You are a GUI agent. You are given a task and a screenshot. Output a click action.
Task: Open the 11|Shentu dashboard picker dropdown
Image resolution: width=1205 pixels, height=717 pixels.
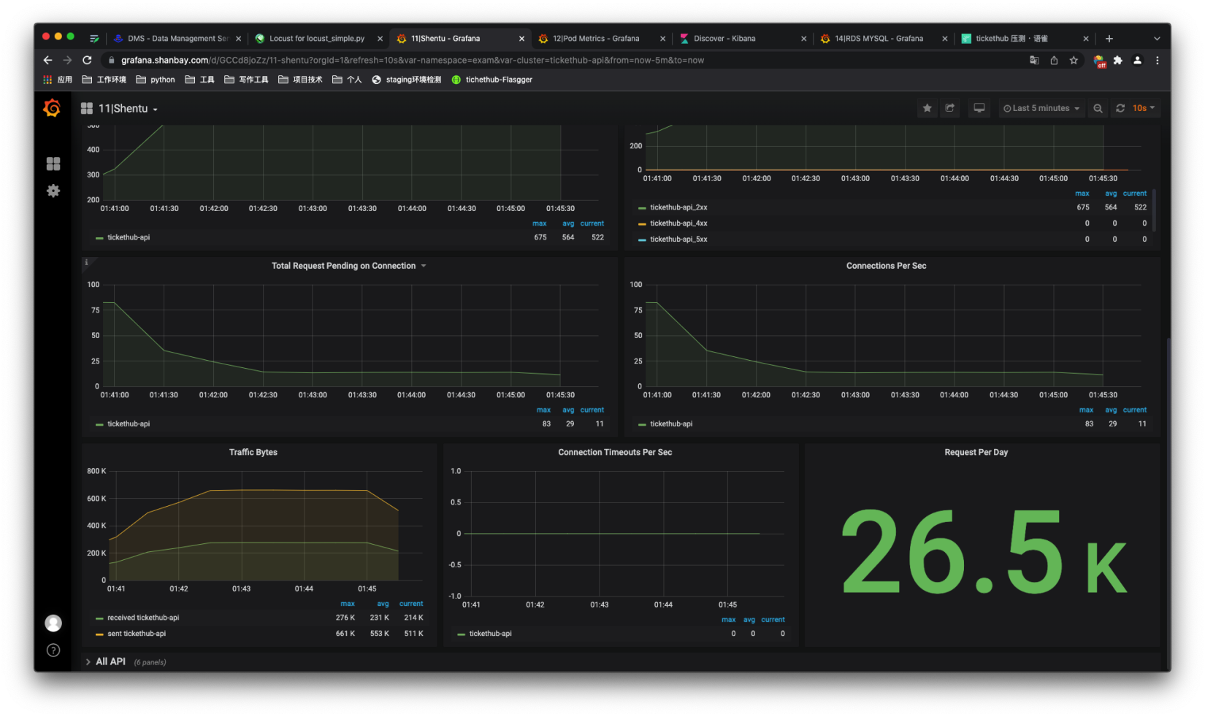[120, 108]
